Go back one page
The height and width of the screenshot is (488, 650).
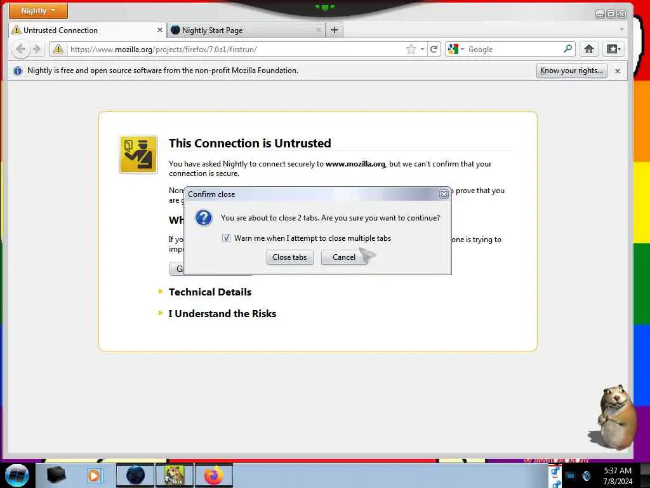20,50
